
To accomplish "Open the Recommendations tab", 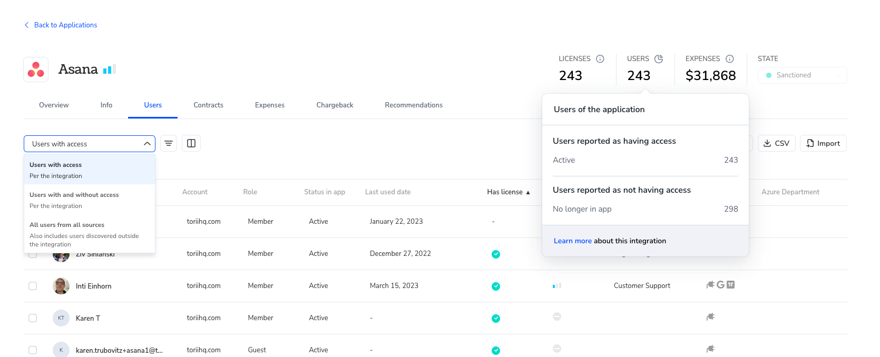I will 414,105.
